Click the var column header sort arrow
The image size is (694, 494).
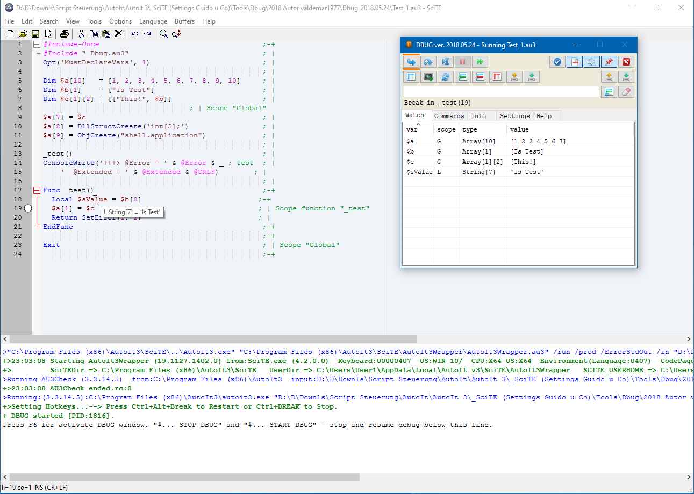pos(419,125)
